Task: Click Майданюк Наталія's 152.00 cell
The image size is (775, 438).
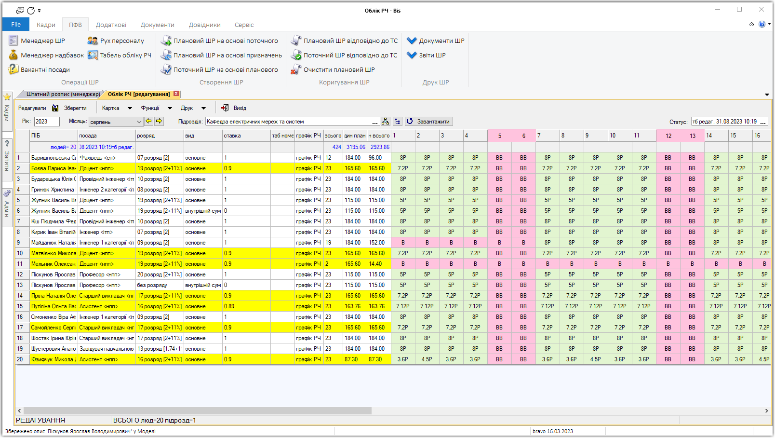Action: 379,243
